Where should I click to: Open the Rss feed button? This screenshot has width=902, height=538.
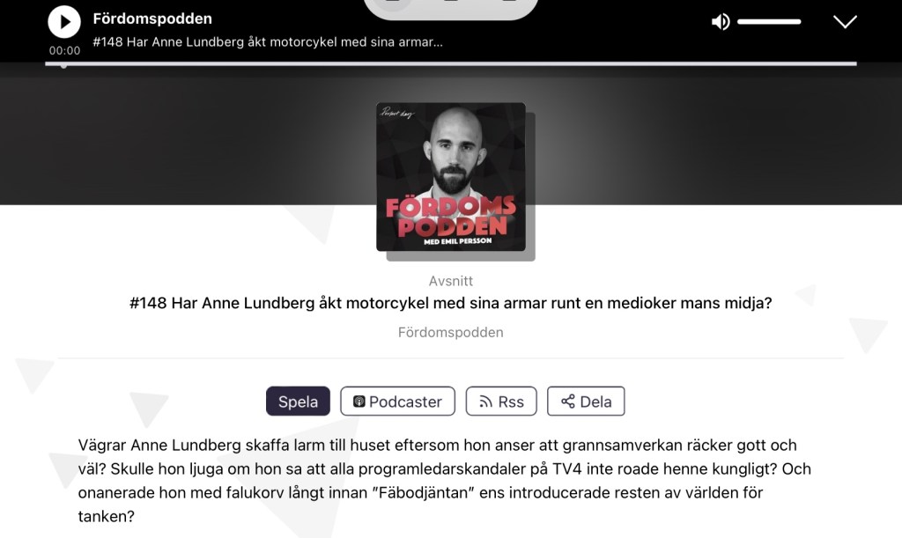(x=501, y=402)
